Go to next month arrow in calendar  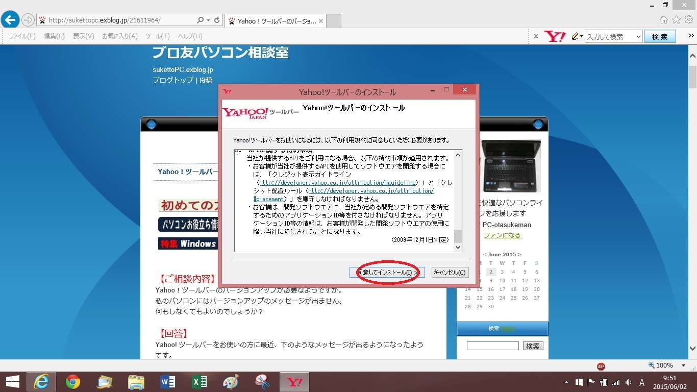(x=520, y=254)
